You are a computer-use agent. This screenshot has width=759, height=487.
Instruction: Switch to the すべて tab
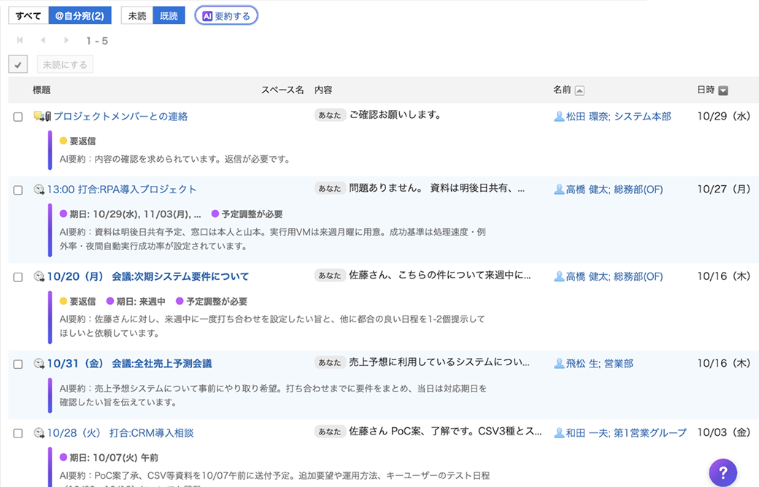coord(28,16)
